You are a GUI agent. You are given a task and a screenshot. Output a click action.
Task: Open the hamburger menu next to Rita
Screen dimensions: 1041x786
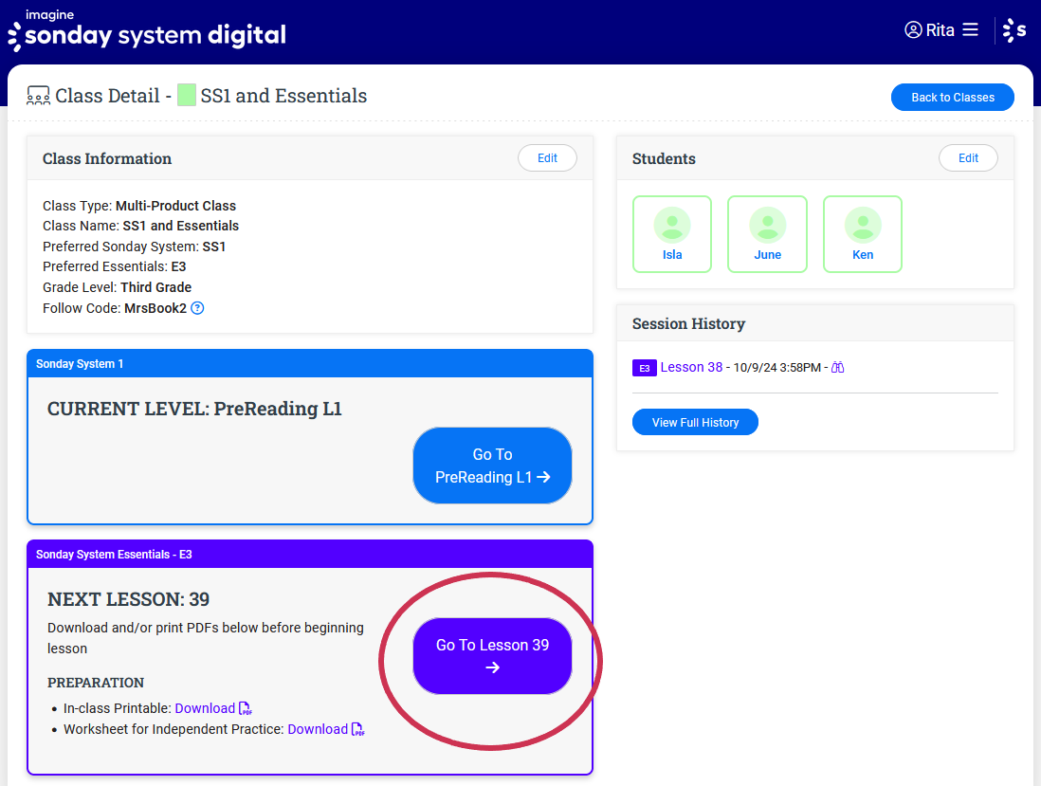tap(970, 30)
